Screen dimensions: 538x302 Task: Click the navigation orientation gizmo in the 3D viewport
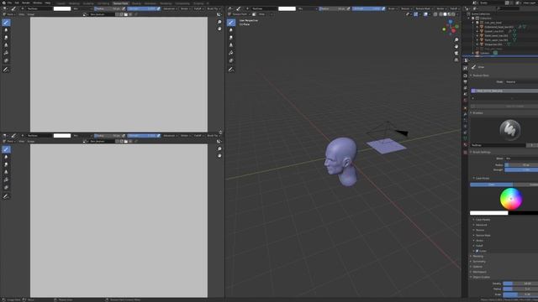(x=451, y=28)
